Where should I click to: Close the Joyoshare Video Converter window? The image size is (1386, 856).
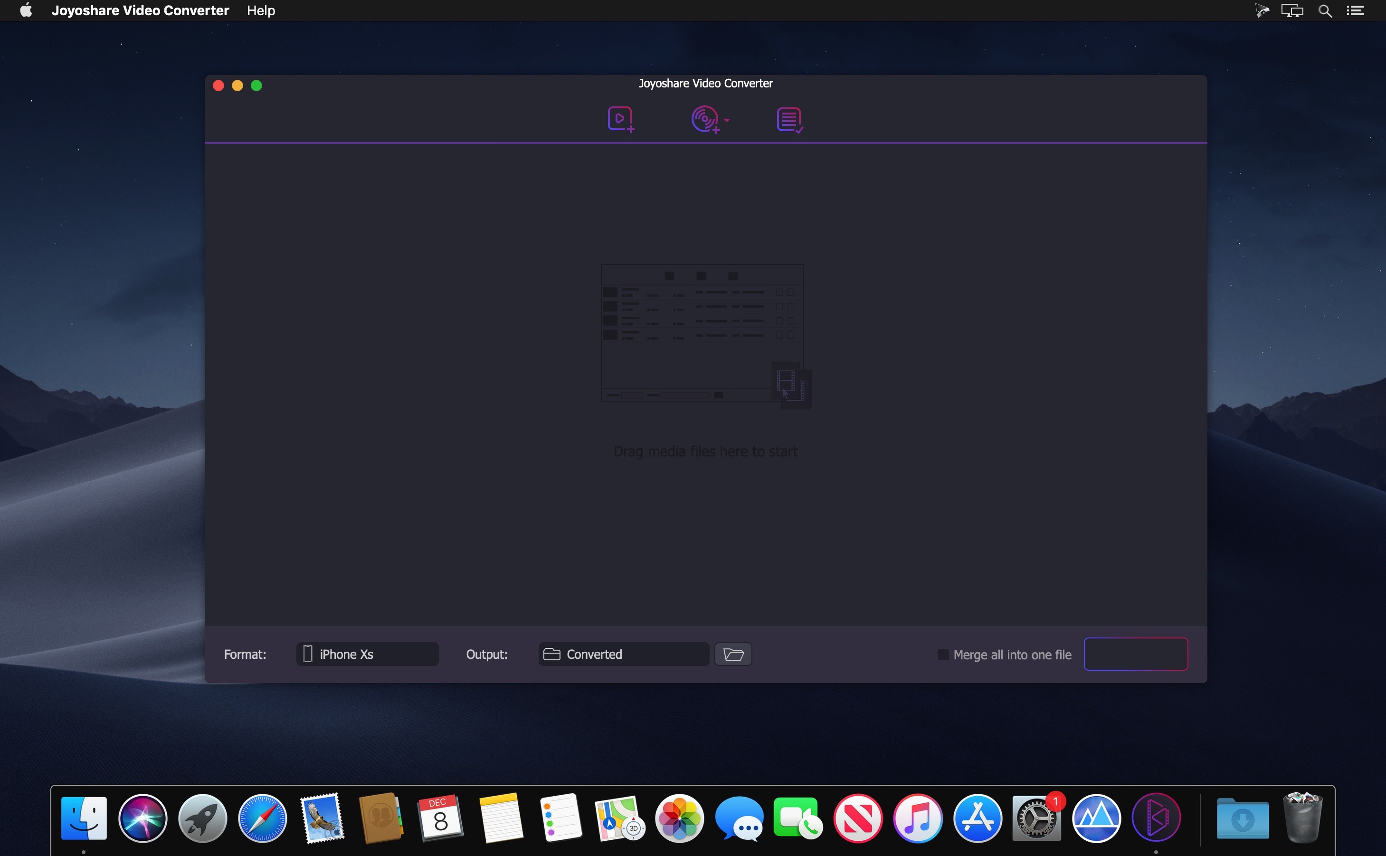(x=218, y=86)
